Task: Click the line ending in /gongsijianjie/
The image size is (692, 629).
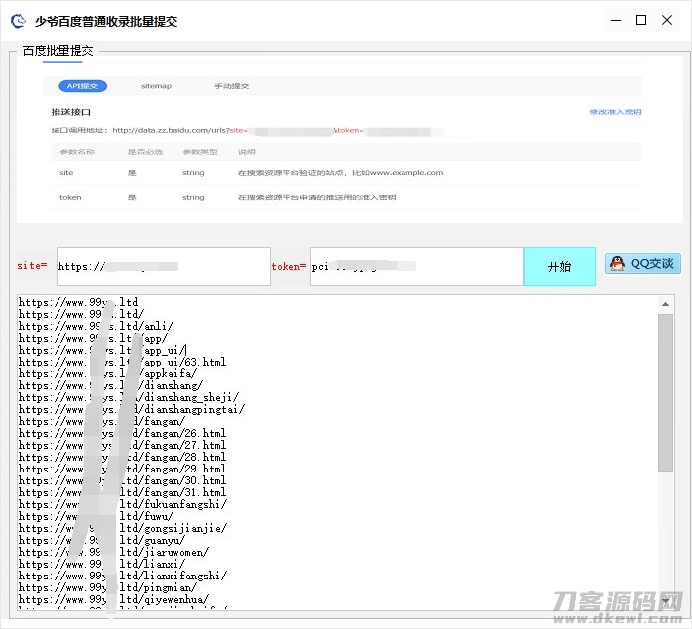Action: click(x=123, y=528)
